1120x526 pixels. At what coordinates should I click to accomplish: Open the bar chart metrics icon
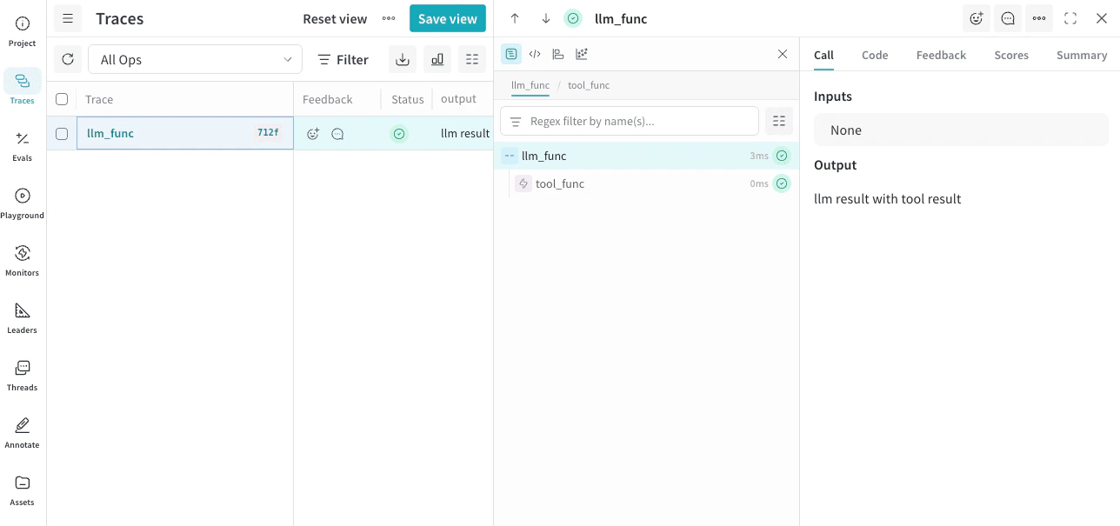[x=437, y=59]
